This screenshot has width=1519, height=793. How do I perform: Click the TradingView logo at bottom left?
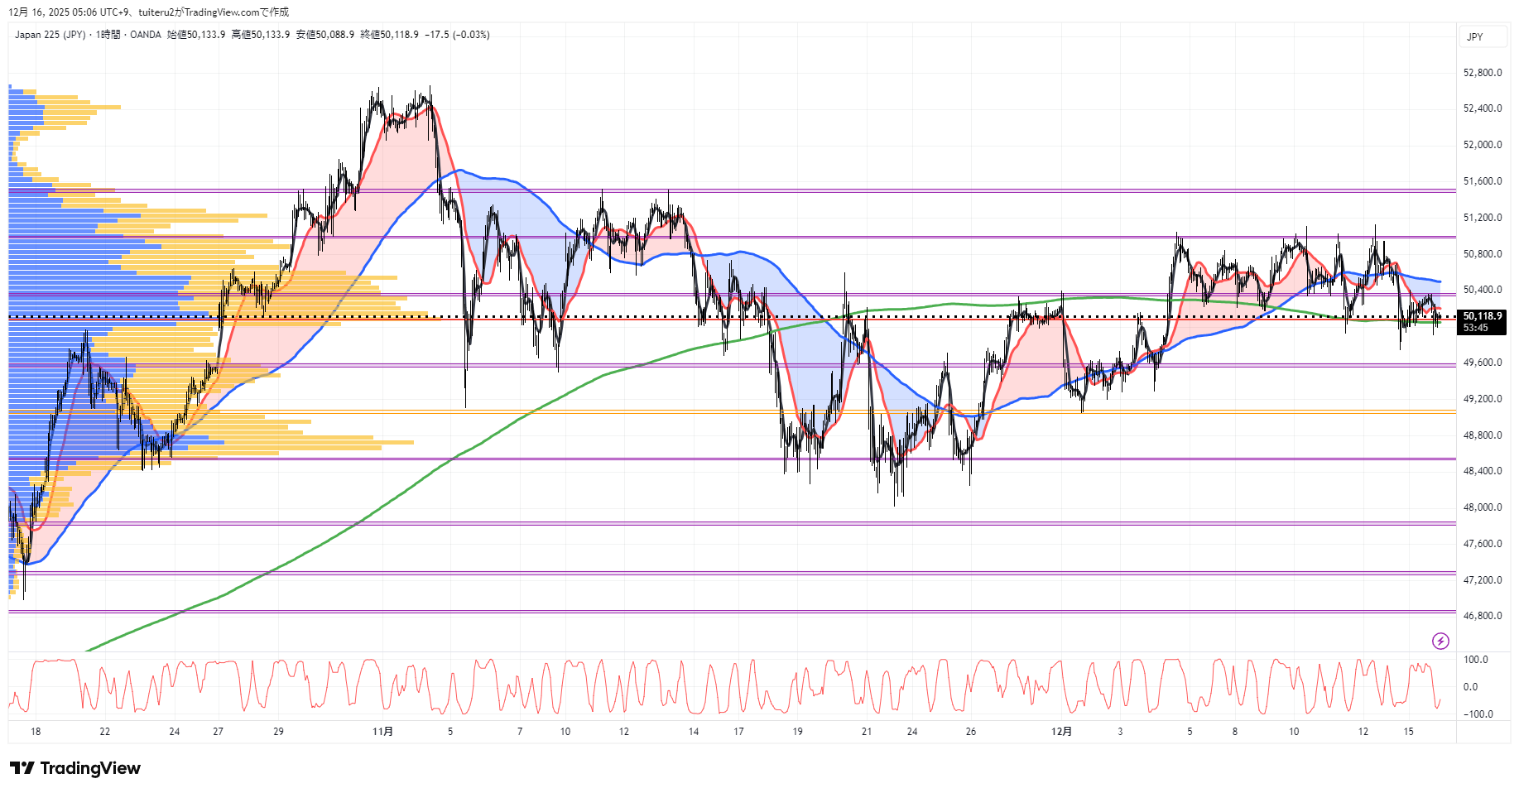click(75, 768)
